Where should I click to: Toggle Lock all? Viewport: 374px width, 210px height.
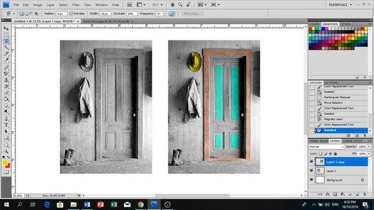coord(335,153)
